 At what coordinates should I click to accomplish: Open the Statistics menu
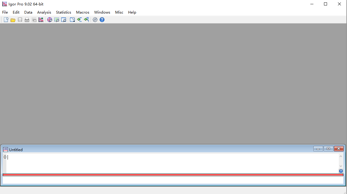(64, 12)
